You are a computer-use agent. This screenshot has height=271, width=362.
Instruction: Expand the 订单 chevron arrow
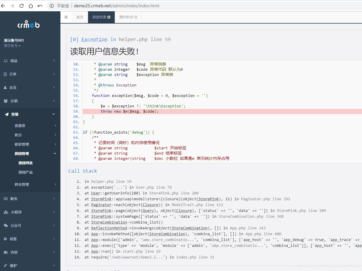pos(54,74)
